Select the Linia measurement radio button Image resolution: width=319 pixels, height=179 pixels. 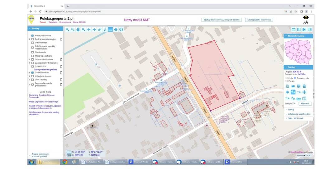pos(287,78)
